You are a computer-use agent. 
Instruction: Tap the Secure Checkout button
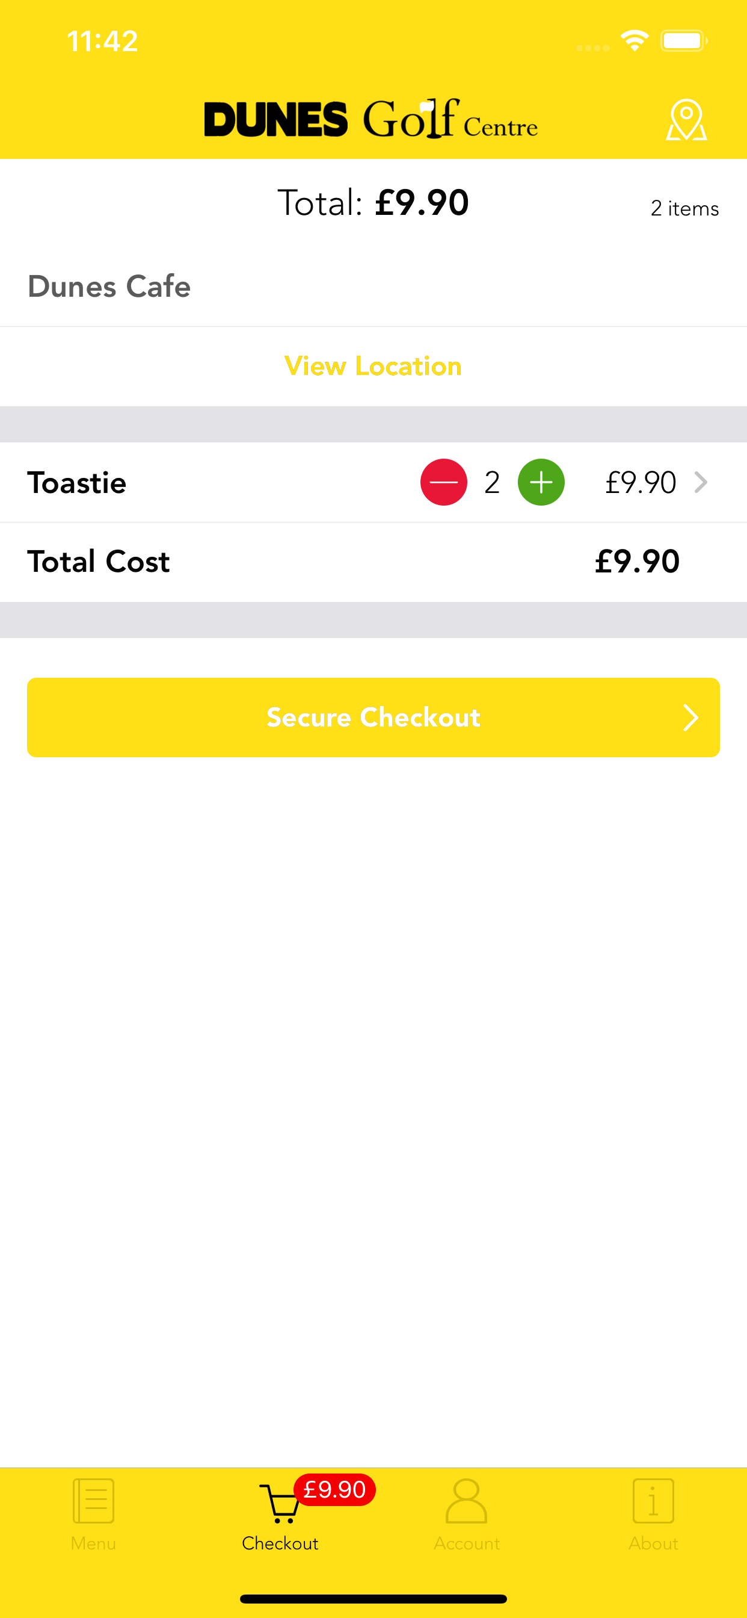(x=373, y=718)
